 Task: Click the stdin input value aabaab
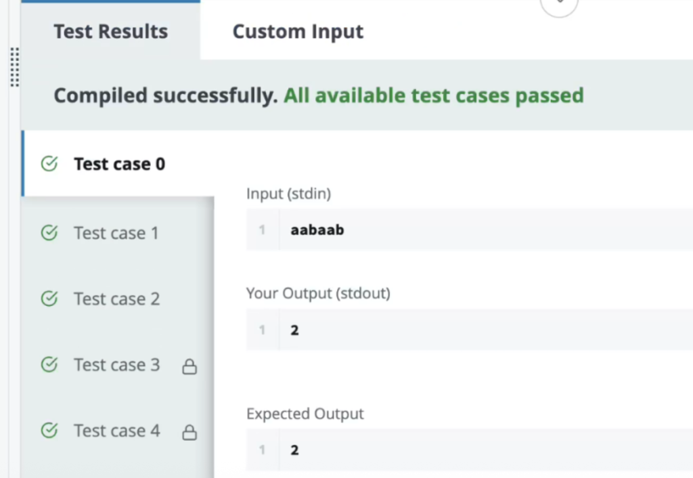click(x=317, y=230)
